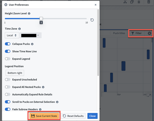Image resolution: width=154 pixels, height=121 pixels.
Task: Click the gear settings icon beside Filter
Action: tap(149, 33)
